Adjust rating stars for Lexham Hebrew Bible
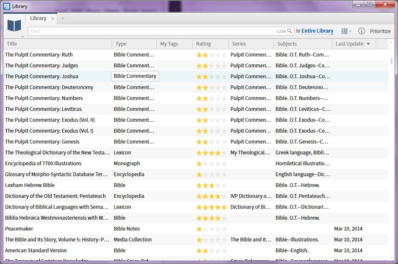 click(x=211, y=185)
